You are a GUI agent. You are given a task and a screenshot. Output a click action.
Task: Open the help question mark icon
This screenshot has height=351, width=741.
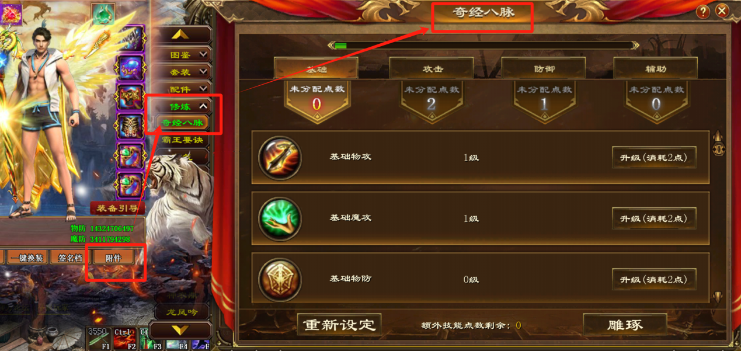point(703,11)
